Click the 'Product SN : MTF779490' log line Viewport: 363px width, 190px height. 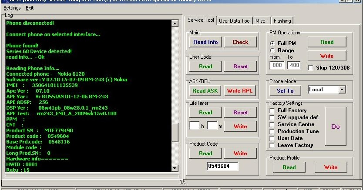pyautogui.click(x=39, y=130)
